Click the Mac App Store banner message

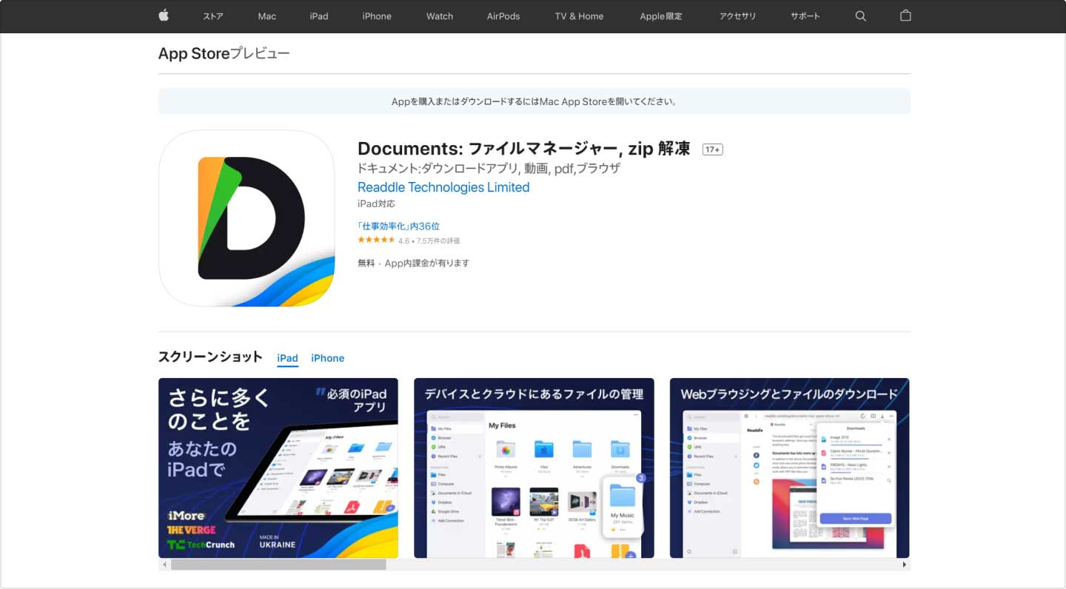click(x=534, y=101)
